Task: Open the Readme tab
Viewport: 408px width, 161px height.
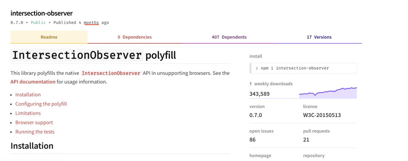Action: [x=49, y=37]
